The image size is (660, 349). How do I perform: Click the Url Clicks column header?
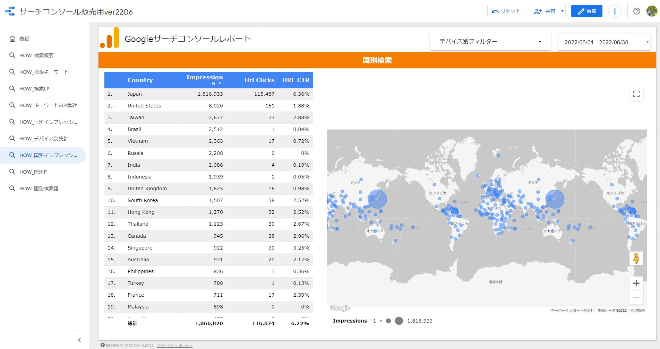pyautogui.click(x=259, y=80)
